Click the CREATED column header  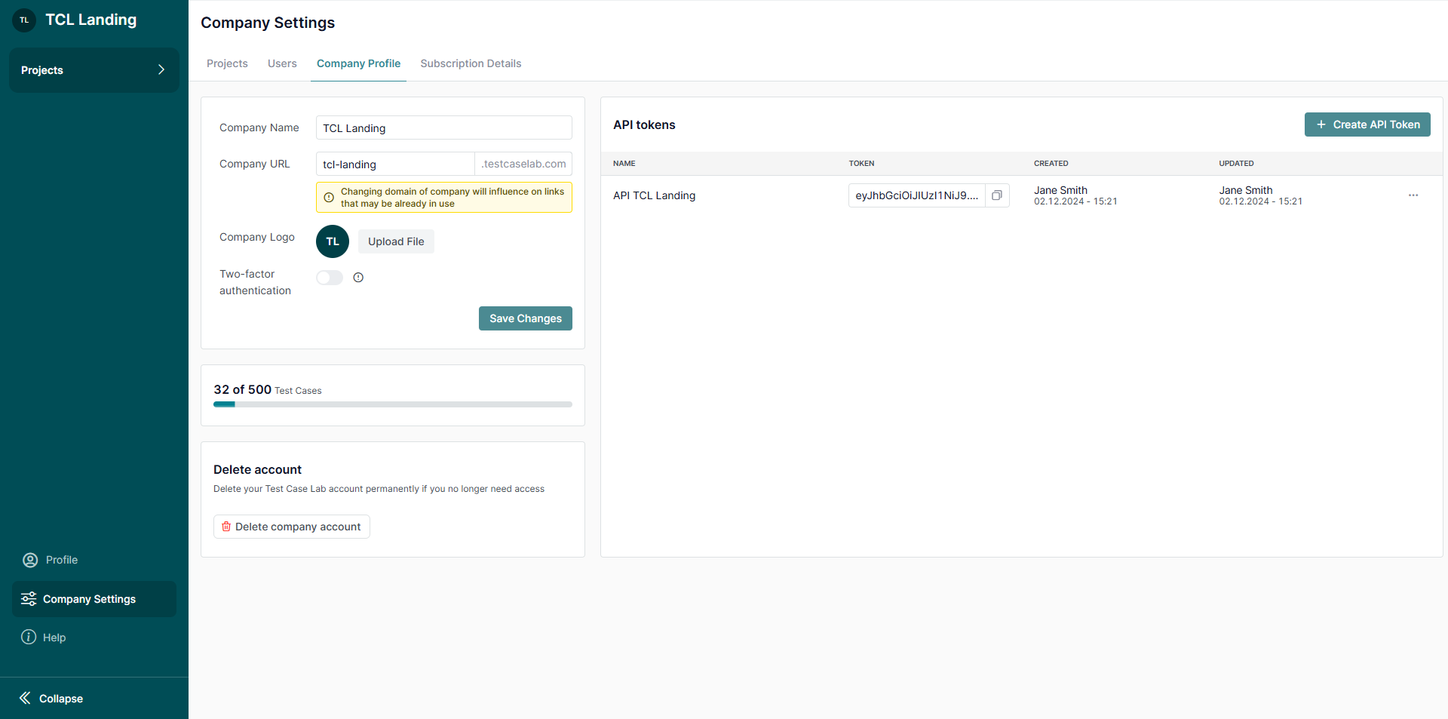1051,163
